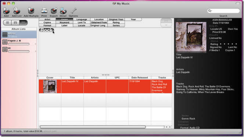The height and width of the screenshot is (137, 244).
Task: Click the Add album toolbar icon
Action: (x=6, y=11)
